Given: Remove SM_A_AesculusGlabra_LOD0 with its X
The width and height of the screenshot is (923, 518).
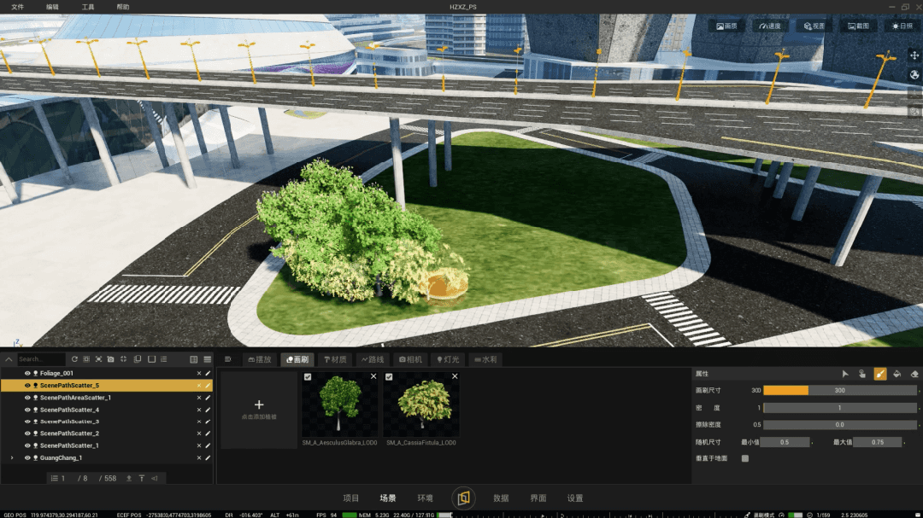Looking at the screenshot, I should tap(373, 376).
